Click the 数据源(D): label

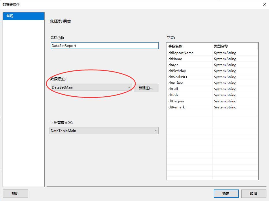tap(58, 79)
